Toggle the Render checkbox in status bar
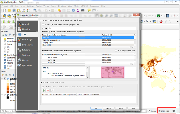180x114 pixels. [x=149, y=111]
